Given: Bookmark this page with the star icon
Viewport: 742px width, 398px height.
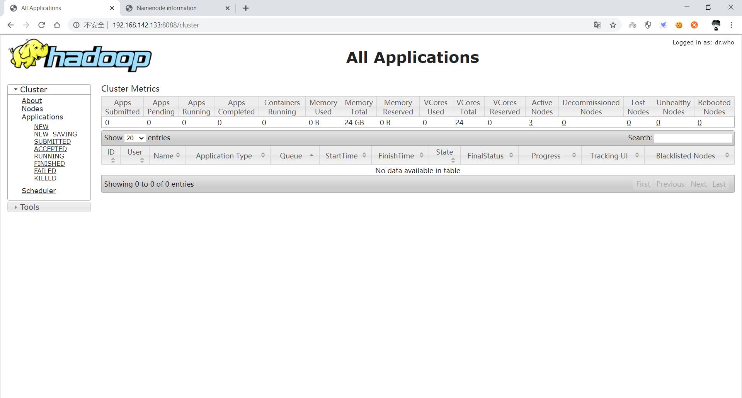Looking at the screenshot, I should coord(613,25).
